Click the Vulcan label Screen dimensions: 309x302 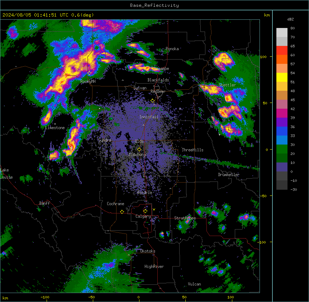pos(195,284)
